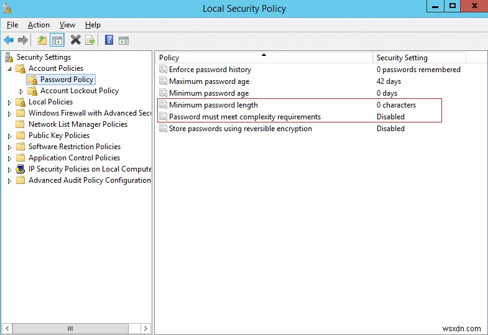Screen dimensions: 488x335
Task: Click the Account Policies folder icon
Action: click(x=21, y=68)
